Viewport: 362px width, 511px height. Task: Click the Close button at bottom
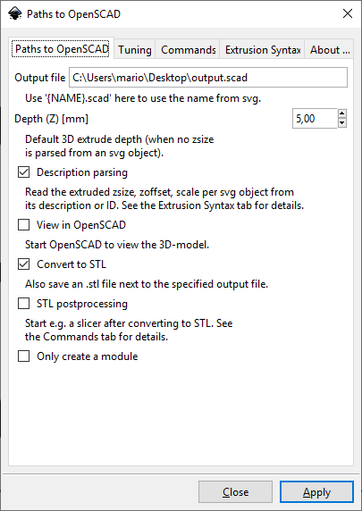[235, 492]
